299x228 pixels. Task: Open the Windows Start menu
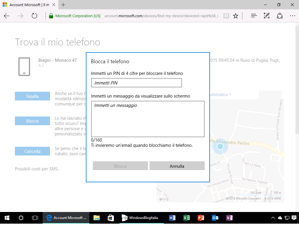[7, 218]
